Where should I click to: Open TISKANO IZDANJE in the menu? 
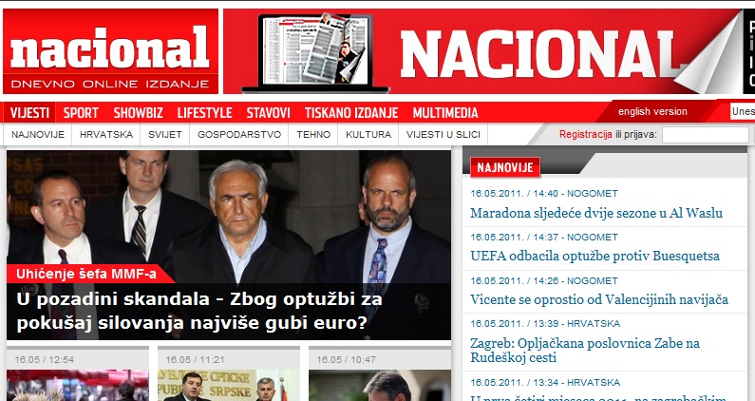[351, 113]
